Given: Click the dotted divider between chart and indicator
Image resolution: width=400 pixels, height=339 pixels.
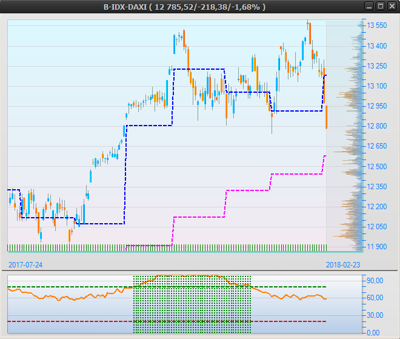Looking at the screenshot, I should 200,270.
